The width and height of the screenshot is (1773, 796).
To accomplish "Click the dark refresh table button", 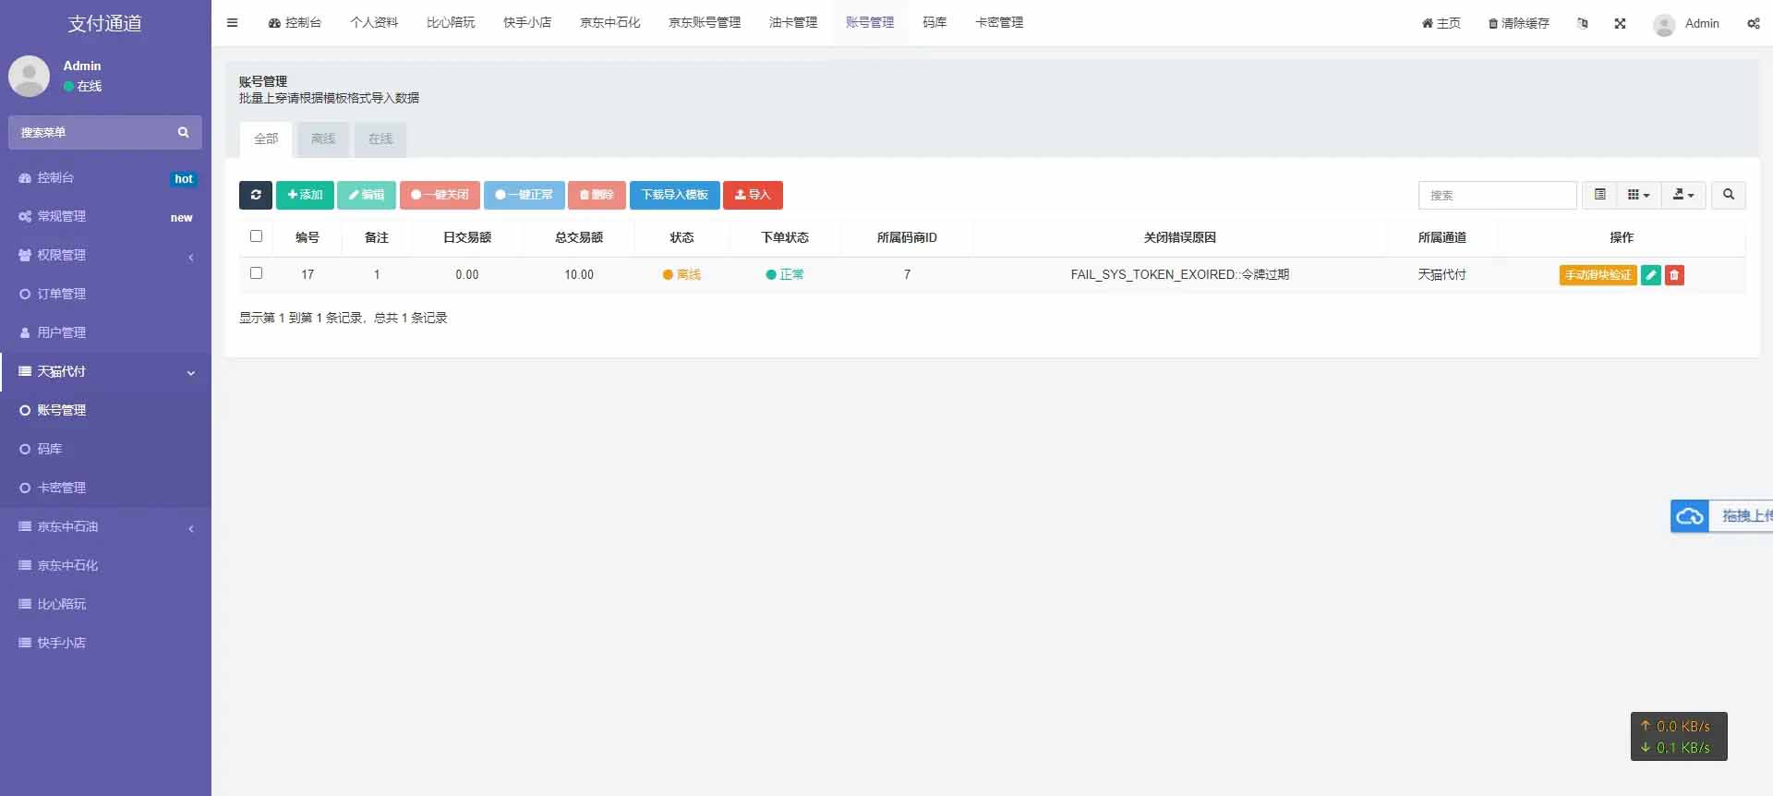I will 255,195.
